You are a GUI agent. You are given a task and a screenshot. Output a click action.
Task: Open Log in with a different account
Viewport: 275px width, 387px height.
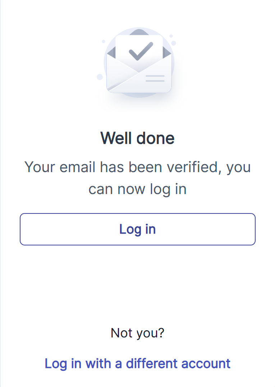(137, 364)
